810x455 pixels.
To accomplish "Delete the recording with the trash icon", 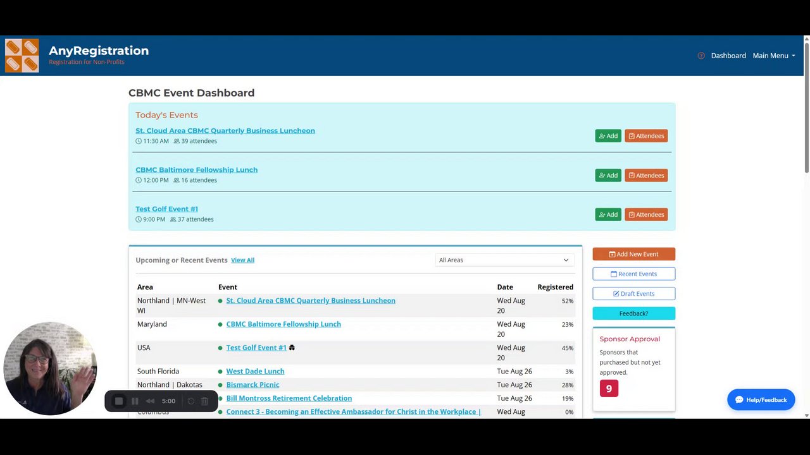I will pos(204,401).
